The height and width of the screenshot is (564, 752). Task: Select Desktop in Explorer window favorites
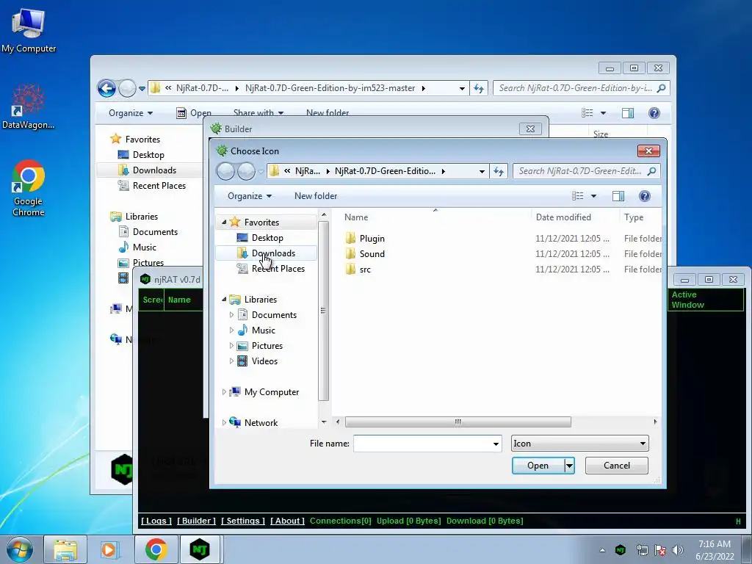click(x=148, y=155)
